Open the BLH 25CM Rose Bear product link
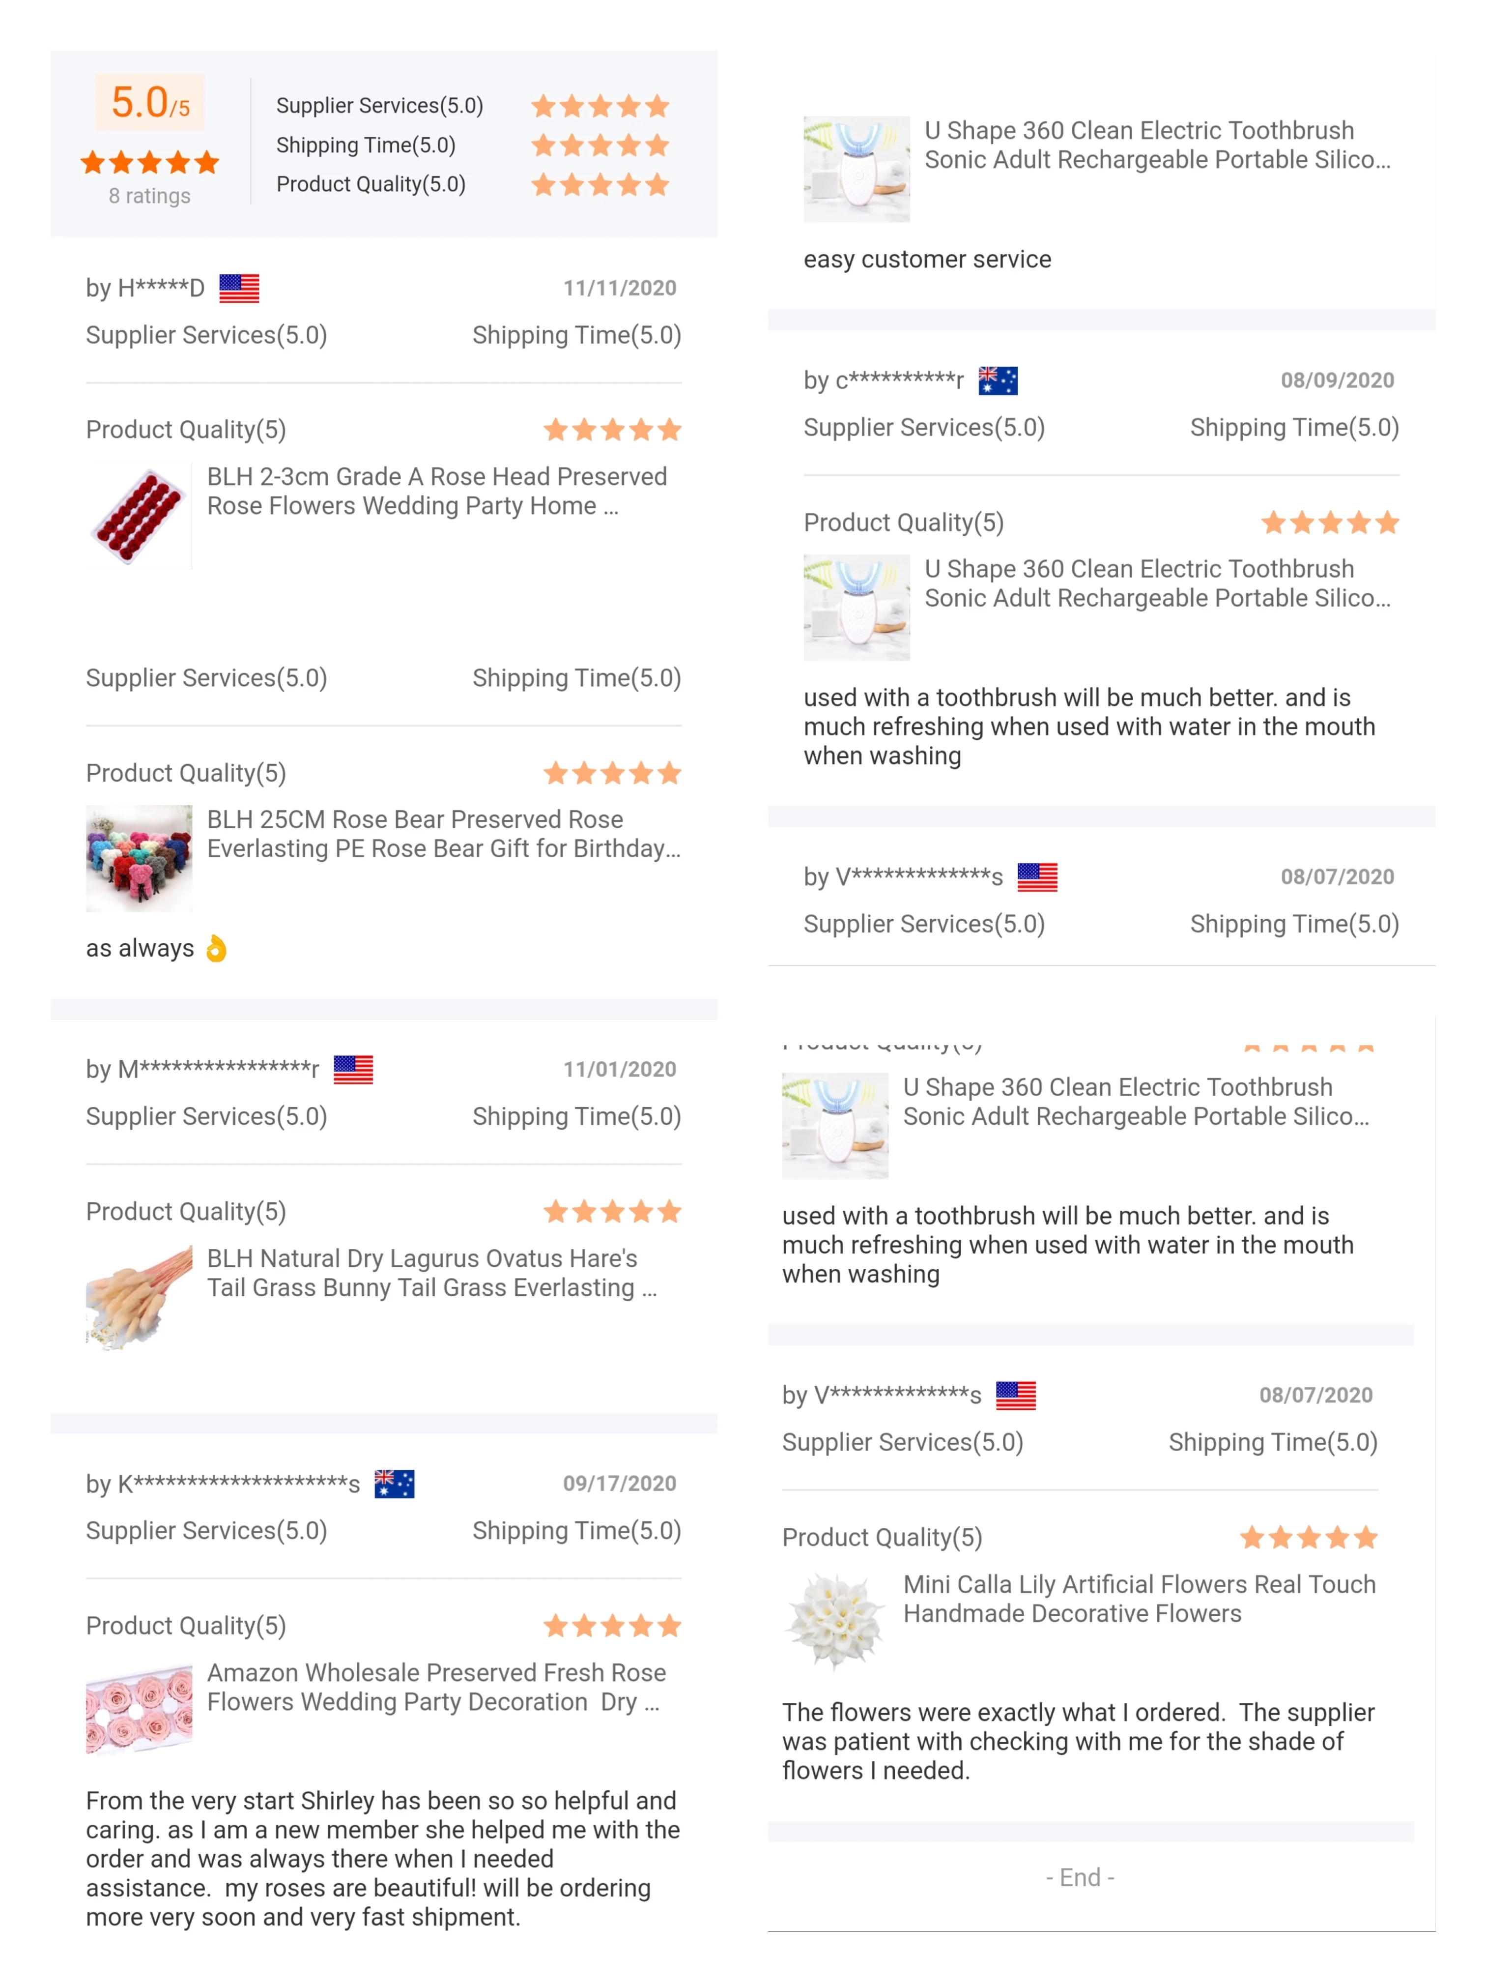 (443, 833)
